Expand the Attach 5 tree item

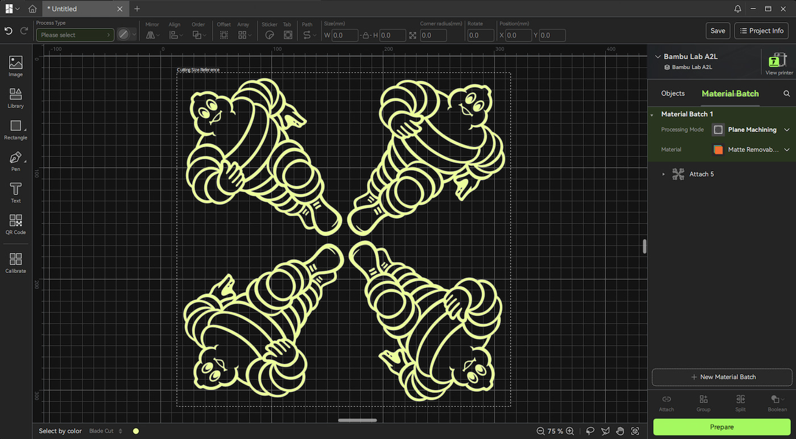pos(664,174)
